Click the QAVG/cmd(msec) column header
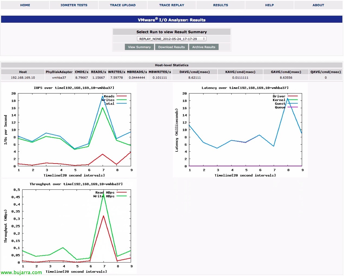The width and height of the screenshot is (344, 276). click(x=326, y=72)
